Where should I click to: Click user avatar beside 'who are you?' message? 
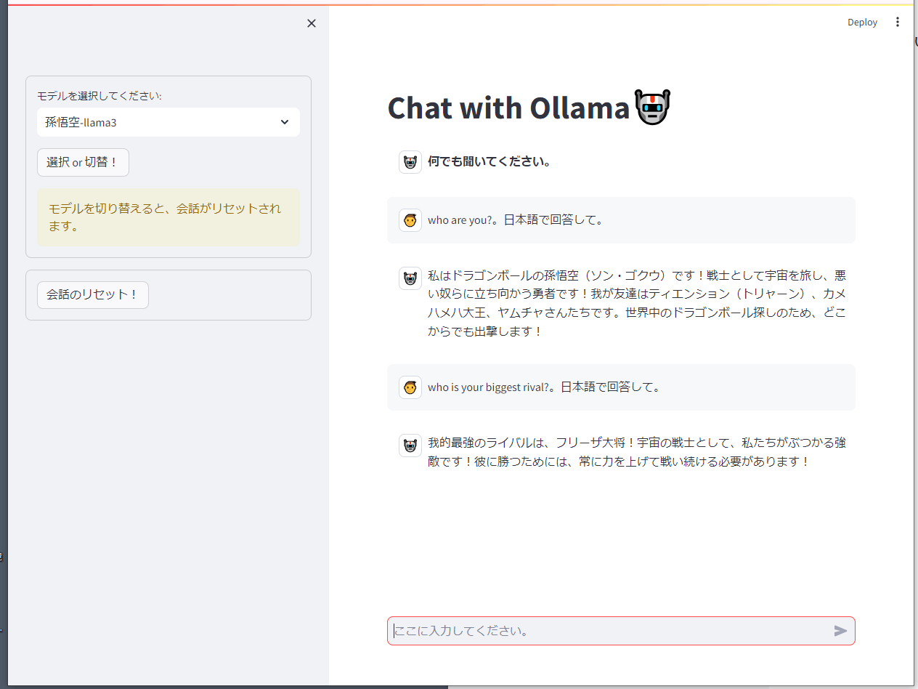(x=410, y=220)
